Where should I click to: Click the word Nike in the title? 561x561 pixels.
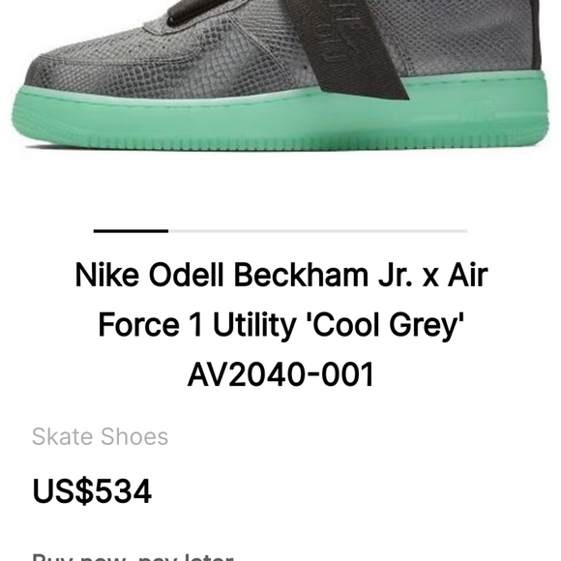[107, 275]
